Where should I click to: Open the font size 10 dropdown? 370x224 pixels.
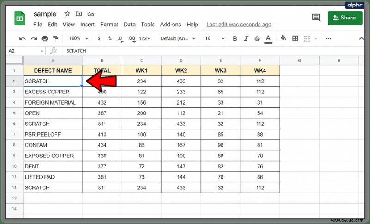[x=215, y=38]
